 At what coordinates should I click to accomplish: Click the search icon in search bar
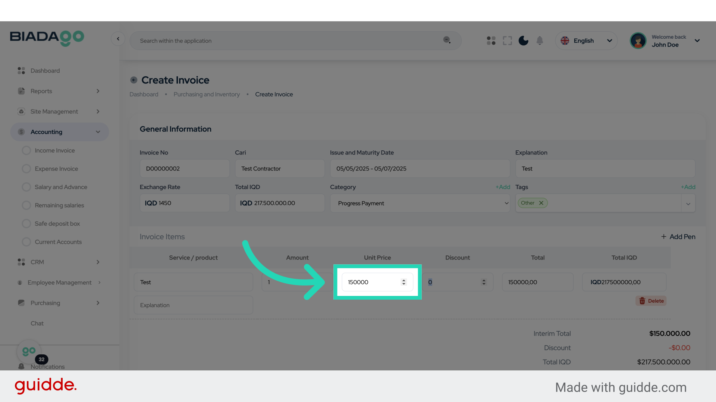pos(446,40)
